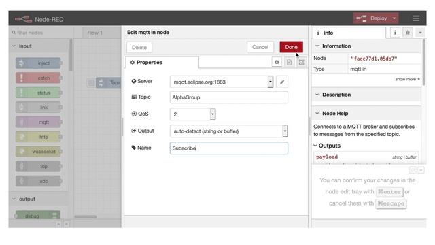Click the Cancel button
This screenshot has width=435, height=245.
point(260,47)
